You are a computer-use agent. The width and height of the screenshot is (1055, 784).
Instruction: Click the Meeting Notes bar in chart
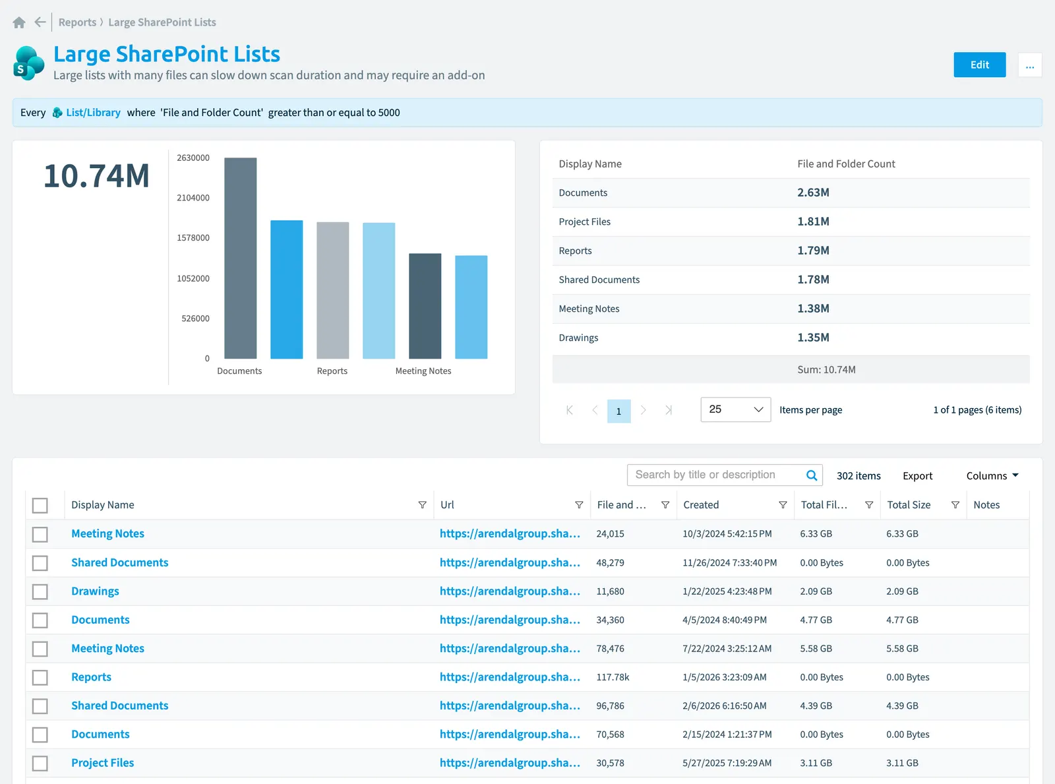pos(425,306)
